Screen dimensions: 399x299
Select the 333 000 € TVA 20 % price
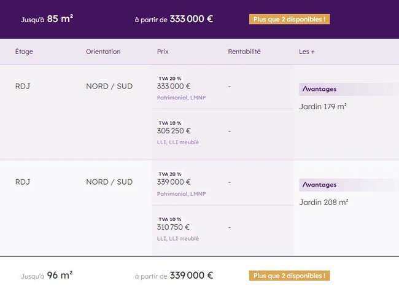(174, 87)
